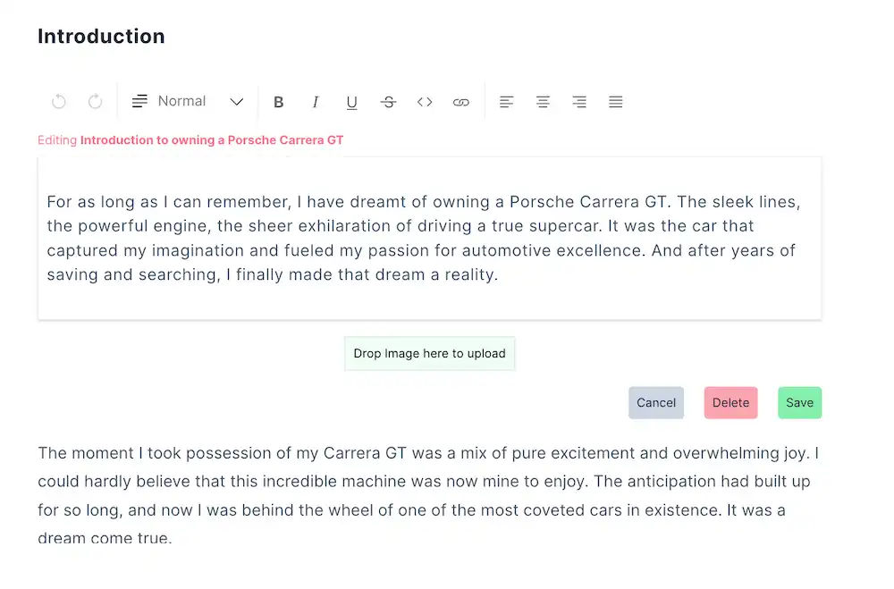Cancel editing the introduction
894x589 pixels.
(656, 402)
